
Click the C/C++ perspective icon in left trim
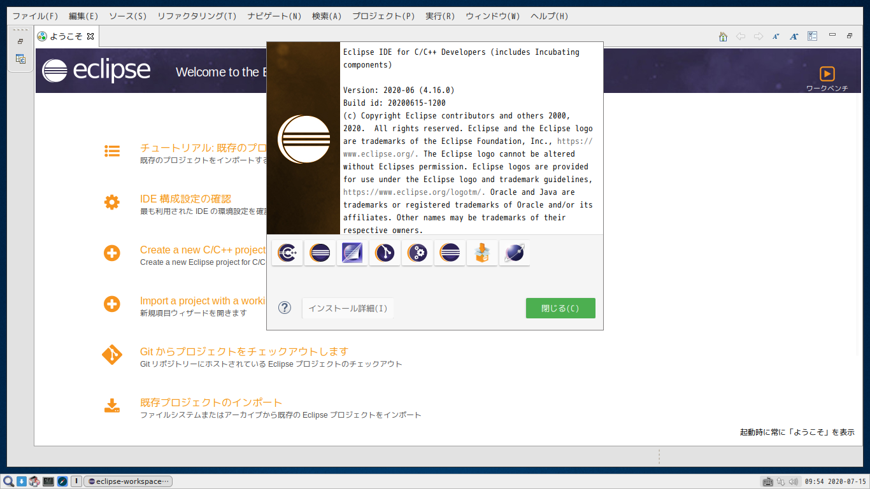coord(20,59)
